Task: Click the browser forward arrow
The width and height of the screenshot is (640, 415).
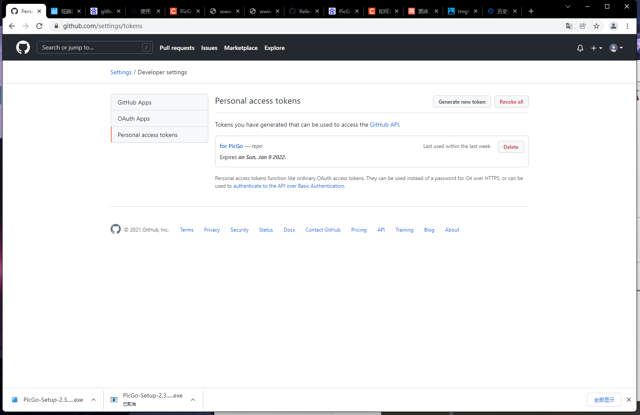Action: [x=26, y=26]
